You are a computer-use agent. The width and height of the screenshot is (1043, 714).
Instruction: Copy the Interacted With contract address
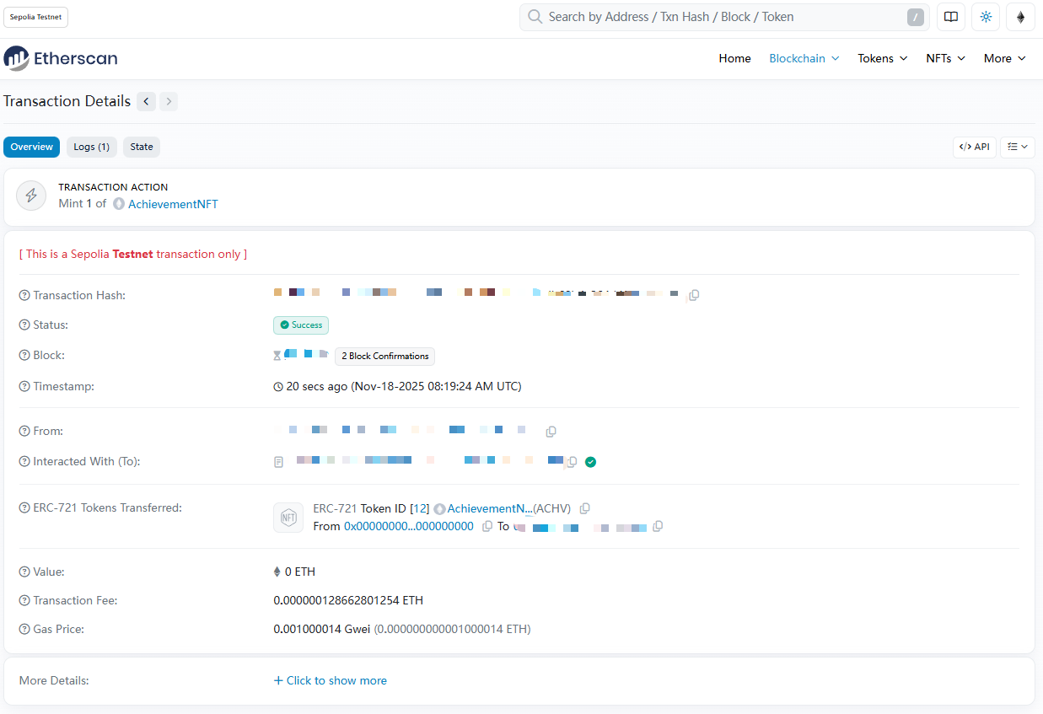pyautogui.click(x=572, y=462)
